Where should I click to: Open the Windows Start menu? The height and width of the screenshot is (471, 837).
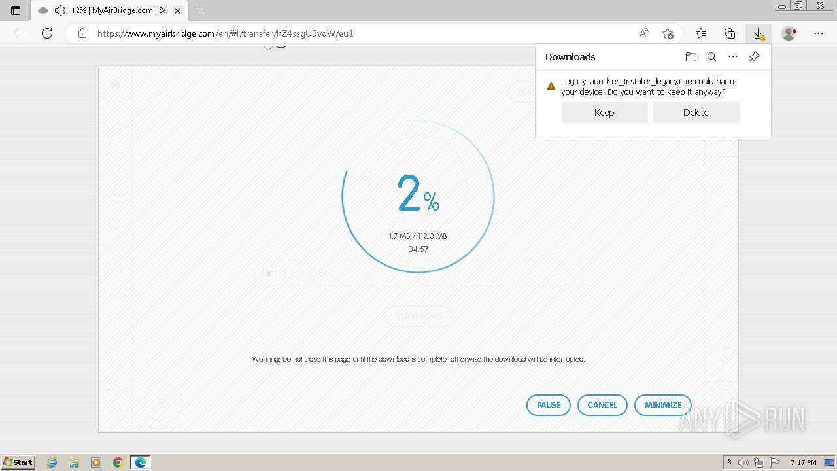pos(18,462)
